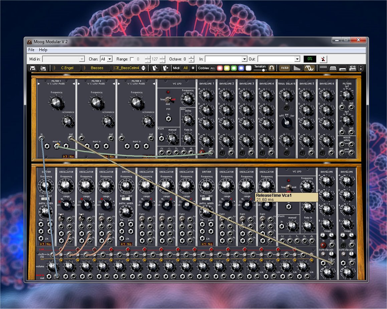Image resolution: width=387 pixels, height=309 pixels.
Task: Click the top VC LFO FM in jack
Action: 168,119
